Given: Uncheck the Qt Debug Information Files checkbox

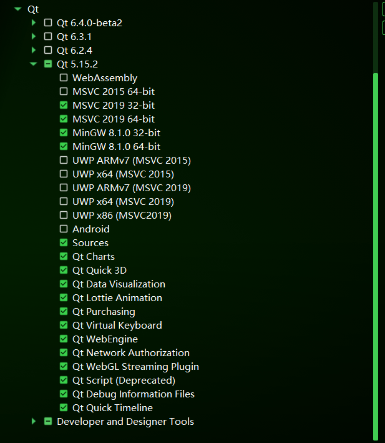Looking at the screenshot, I should [x=64, y=394].
